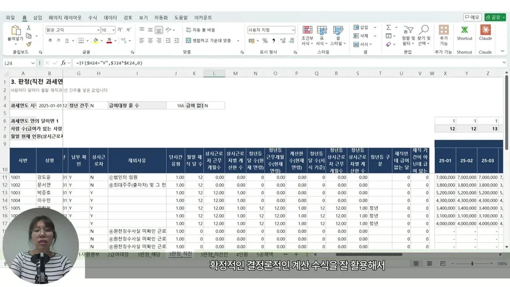Decrease font size with the smaller 가 icon
Image resolution: width=510 pixels, height=287 pixels.
coord(129,30)
